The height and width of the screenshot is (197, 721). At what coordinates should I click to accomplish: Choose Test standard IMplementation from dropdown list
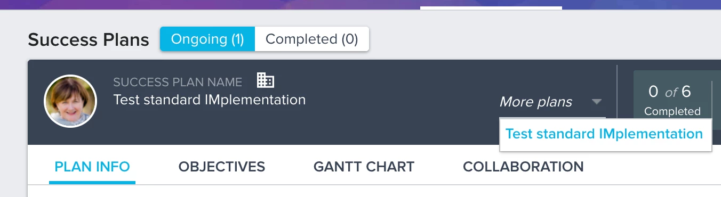point(604,134)
